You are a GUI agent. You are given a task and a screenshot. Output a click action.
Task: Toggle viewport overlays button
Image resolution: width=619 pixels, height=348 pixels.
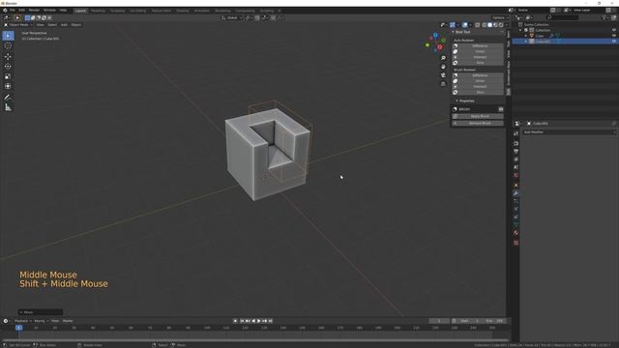click(x=465, y=25)
